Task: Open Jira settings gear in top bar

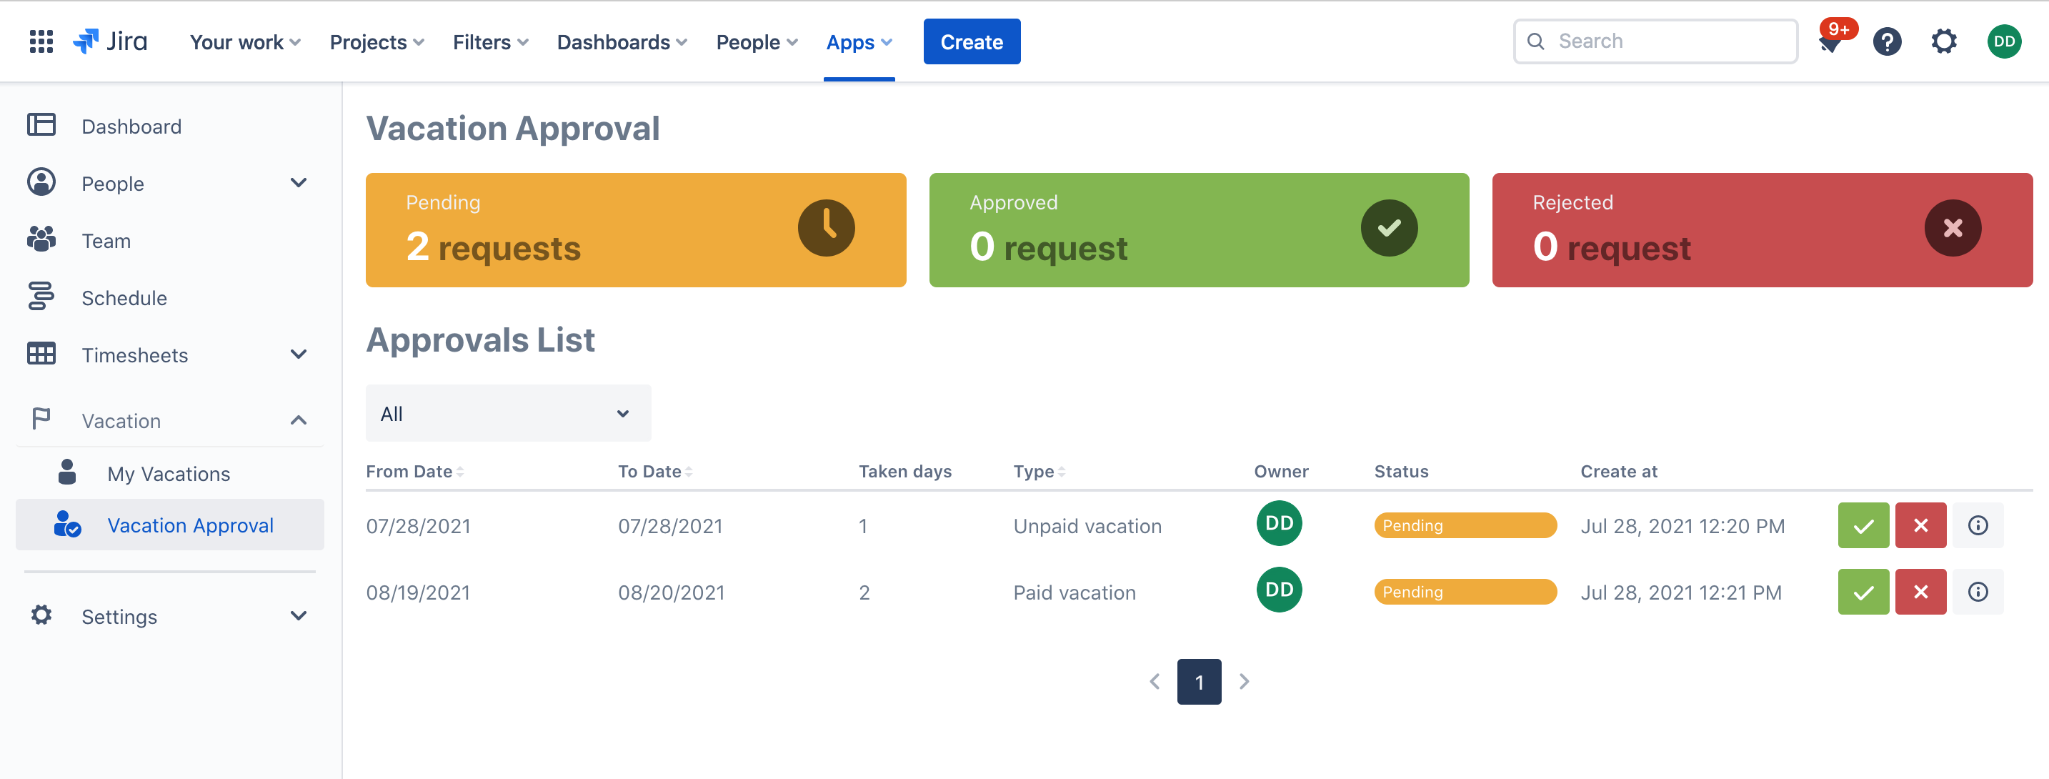Action: pyautogui.click(x=1943, y=42)
